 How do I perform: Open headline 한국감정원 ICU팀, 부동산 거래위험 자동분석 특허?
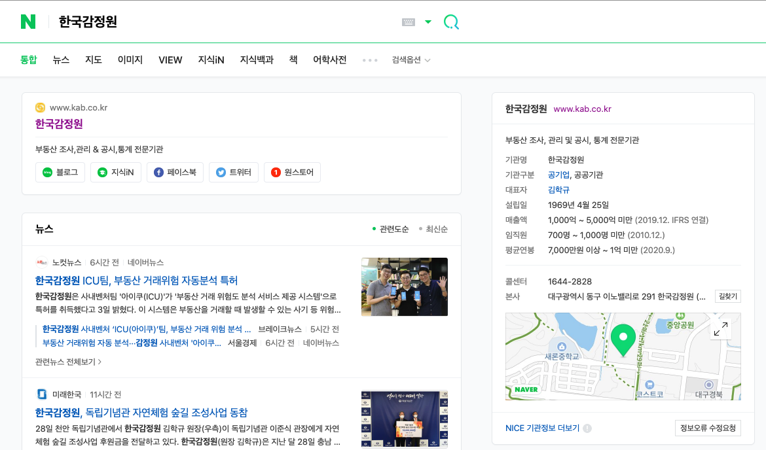pyautogui.click(x=136, y=281)
